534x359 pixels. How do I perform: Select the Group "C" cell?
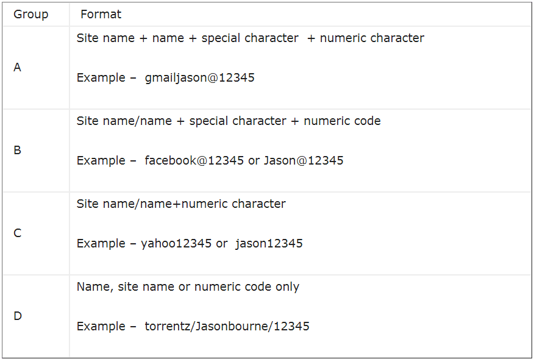17,233
